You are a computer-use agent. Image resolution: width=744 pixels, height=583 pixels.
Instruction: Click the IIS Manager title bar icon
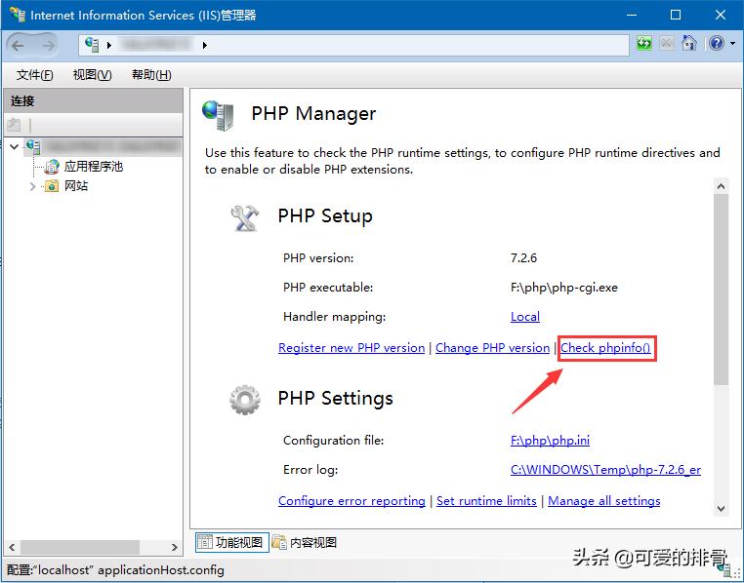click(x=17, y=15)
